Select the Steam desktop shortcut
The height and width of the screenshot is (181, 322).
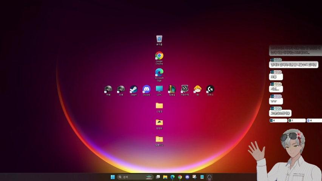134,89
